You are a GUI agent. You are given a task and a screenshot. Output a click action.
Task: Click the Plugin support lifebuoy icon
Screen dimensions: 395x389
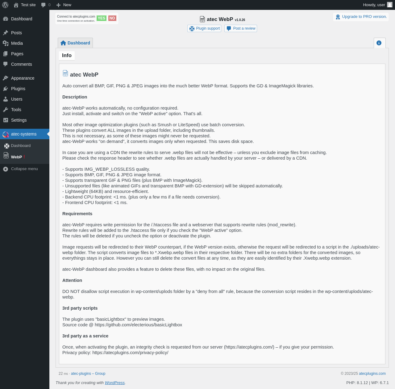pos(192,29)
